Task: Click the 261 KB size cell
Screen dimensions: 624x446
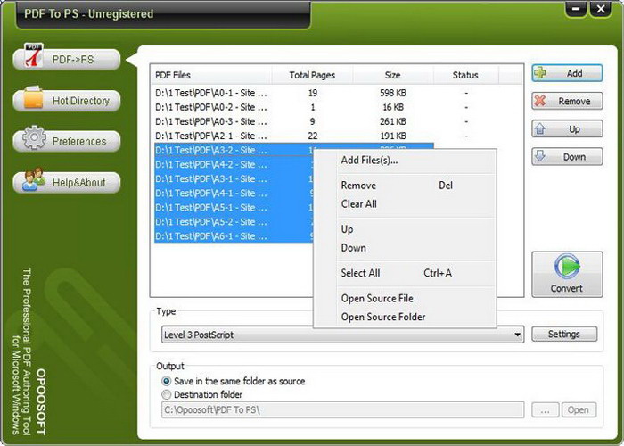Action: [393, 122]
